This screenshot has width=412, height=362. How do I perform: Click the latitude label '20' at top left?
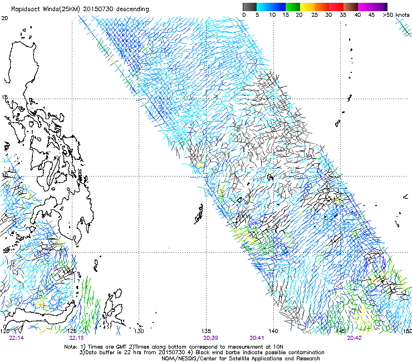4,18
